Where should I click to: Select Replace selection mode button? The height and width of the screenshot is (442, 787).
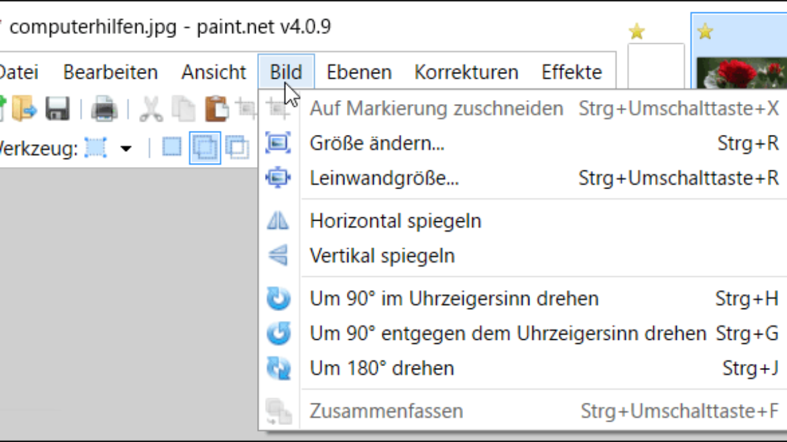point(172,147)
